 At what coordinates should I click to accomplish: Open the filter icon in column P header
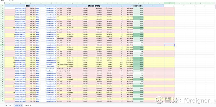point(173,6)
